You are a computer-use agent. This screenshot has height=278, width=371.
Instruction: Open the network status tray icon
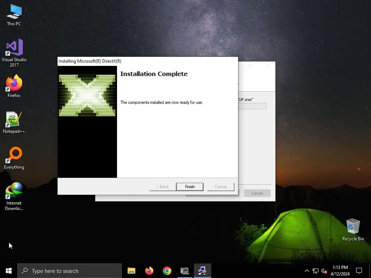click(316, 271)
